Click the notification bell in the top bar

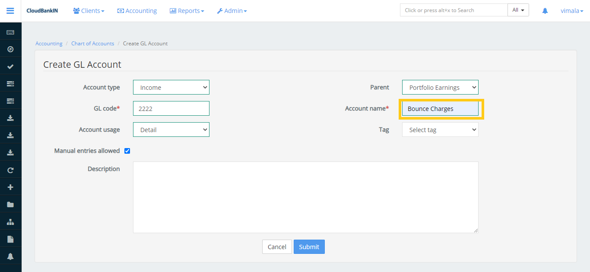pos(545,11)
